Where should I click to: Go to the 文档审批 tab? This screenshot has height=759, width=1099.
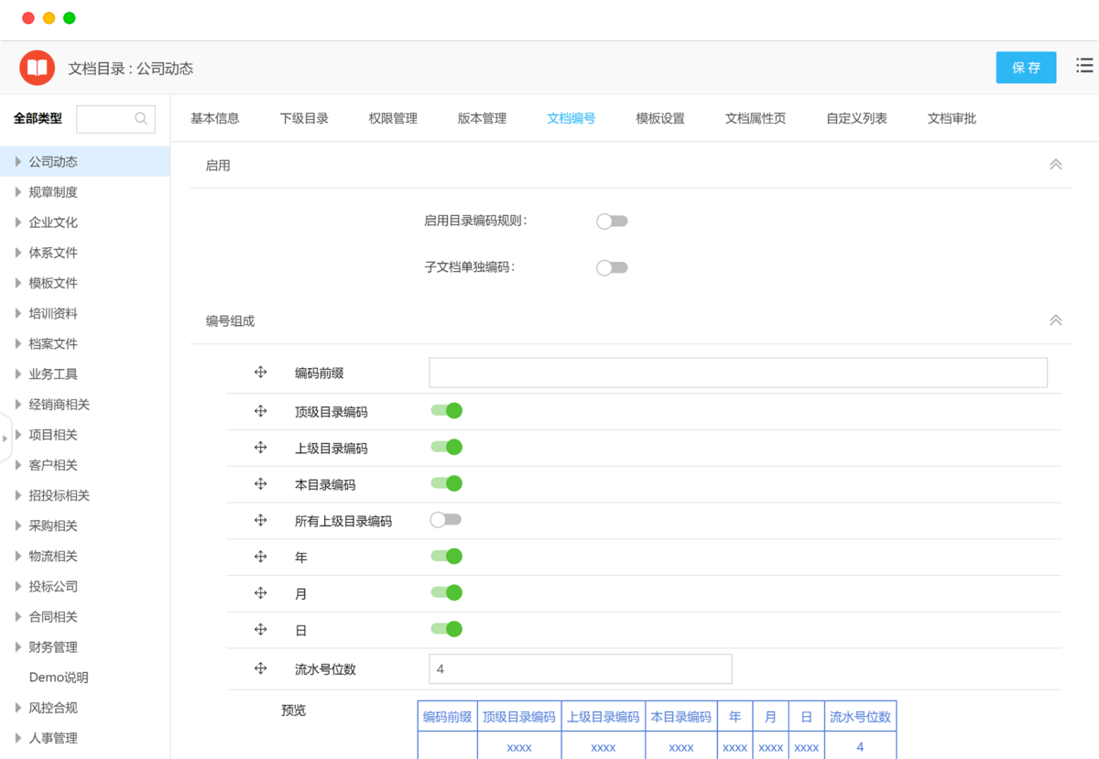coord(952,118)
